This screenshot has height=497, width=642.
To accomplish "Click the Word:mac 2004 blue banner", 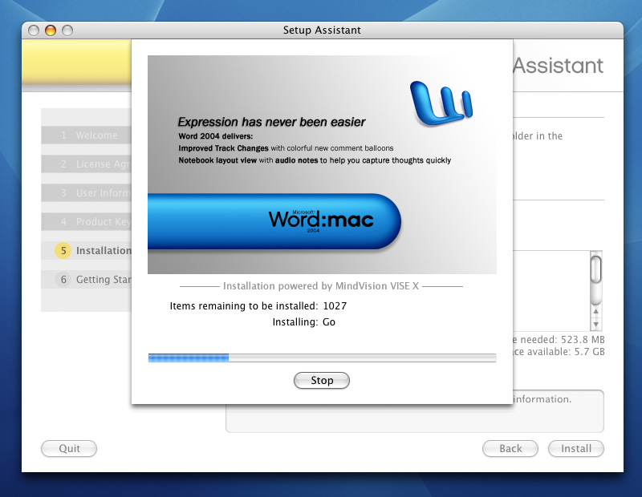I will pyautogui.click(x=274, y=221).
